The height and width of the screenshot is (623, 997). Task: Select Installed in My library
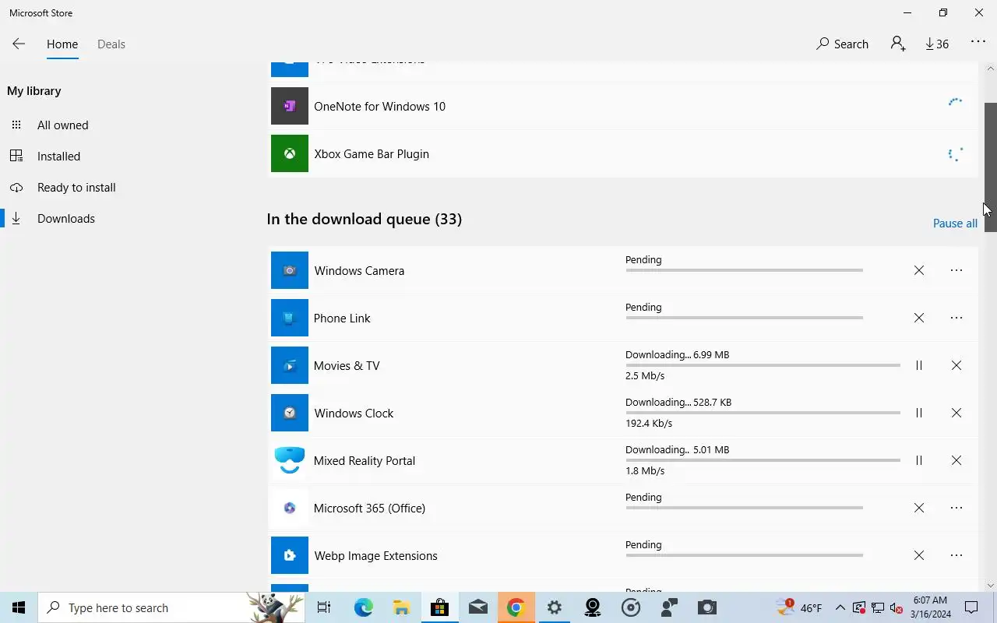coord(58,157)
